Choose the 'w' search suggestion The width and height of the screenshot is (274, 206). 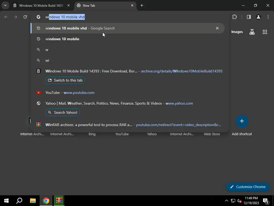pyautogui.click(x=128, y=50)
